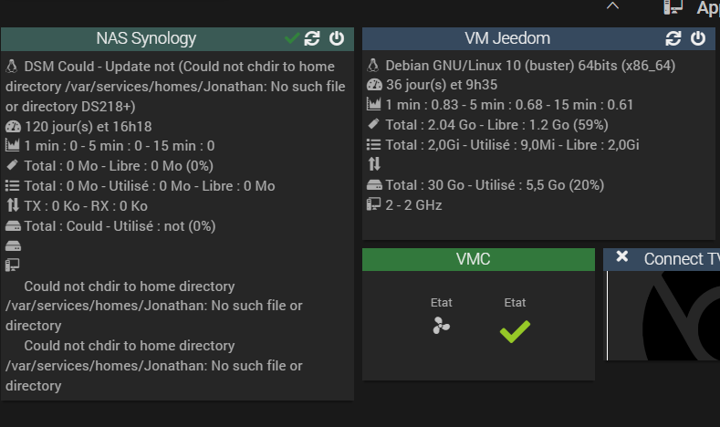Refresh the VM Jeedom widget
This screenshot has height=427, width=720.
click(674, 38)
